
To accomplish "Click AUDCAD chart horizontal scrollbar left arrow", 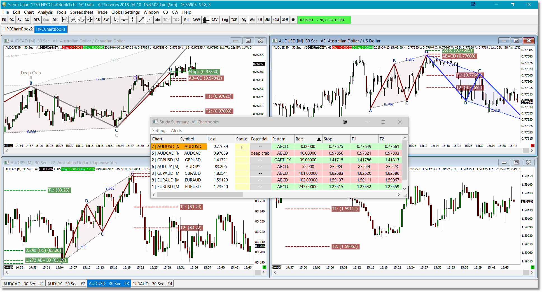I will [7, 151].
